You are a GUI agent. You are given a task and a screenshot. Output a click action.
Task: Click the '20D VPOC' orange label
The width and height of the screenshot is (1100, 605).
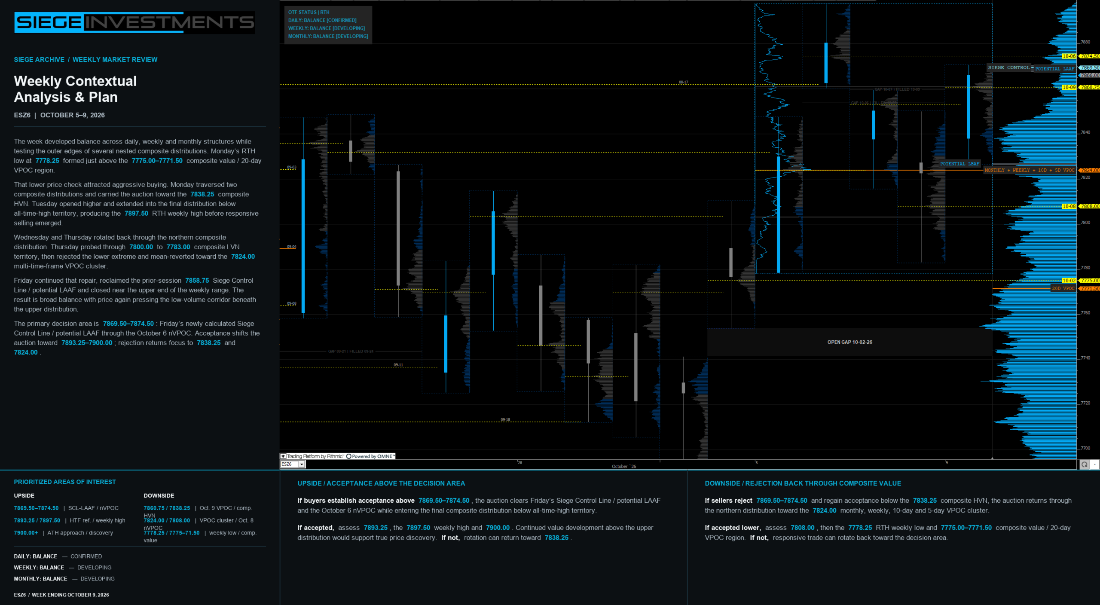point(1063,288)
